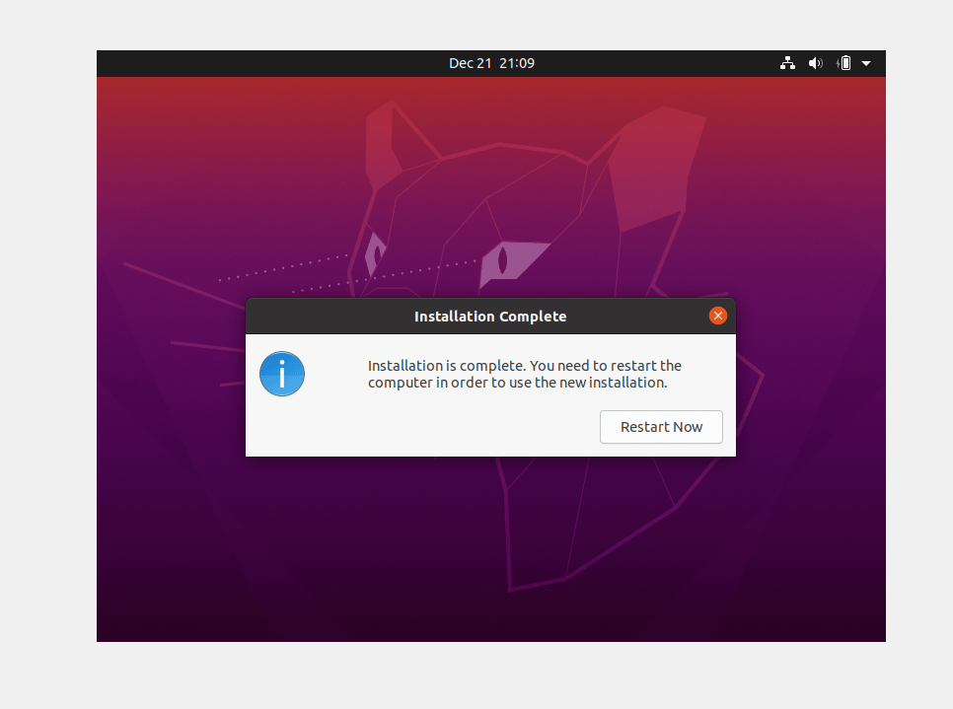The width and height of the screenshot is (953, 709).
Task: Close the Installation Complete dialog
Action: (718, 316)
